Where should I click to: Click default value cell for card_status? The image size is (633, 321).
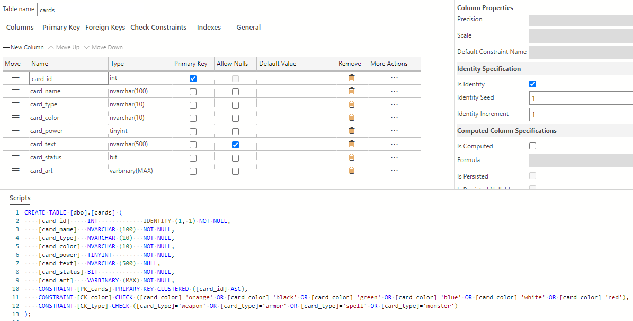point(296,157)
